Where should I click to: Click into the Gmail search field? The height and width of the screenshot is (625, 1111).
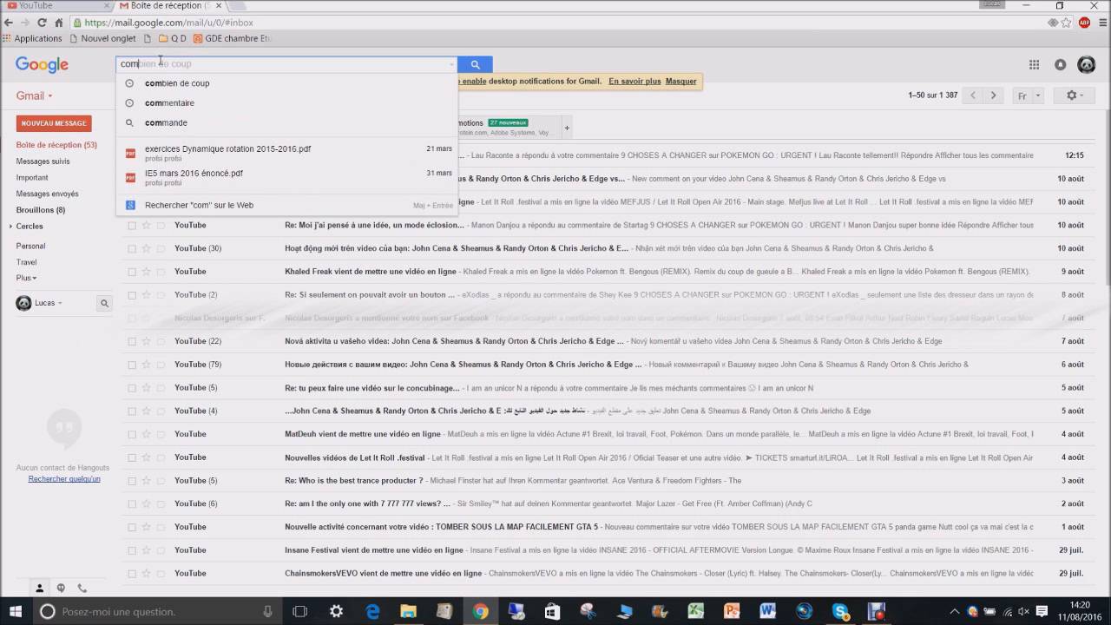tap(286, 64)
